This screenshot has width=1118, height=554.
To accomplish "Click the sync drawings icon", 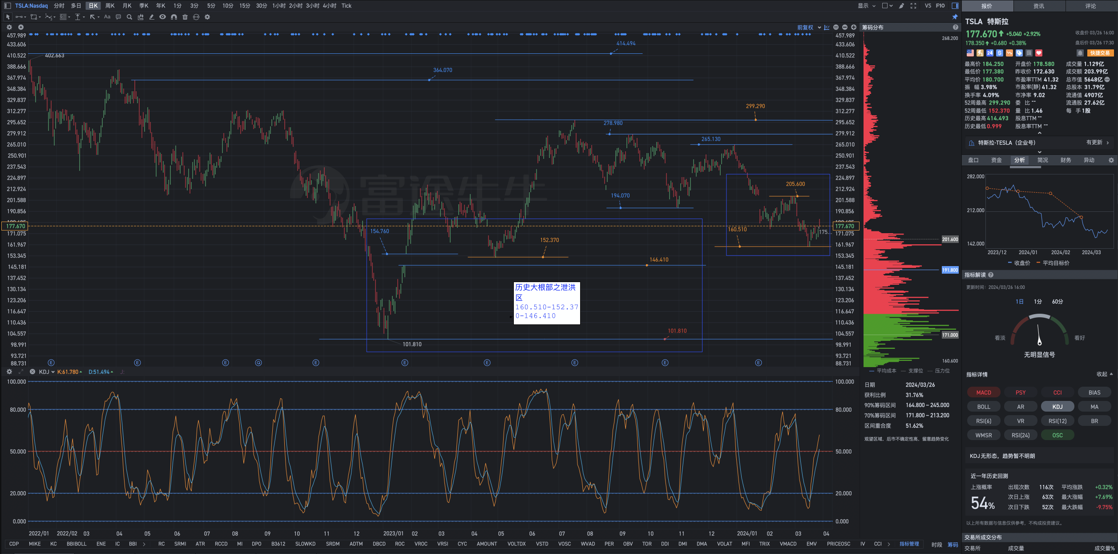I will [x=196, y=17].
